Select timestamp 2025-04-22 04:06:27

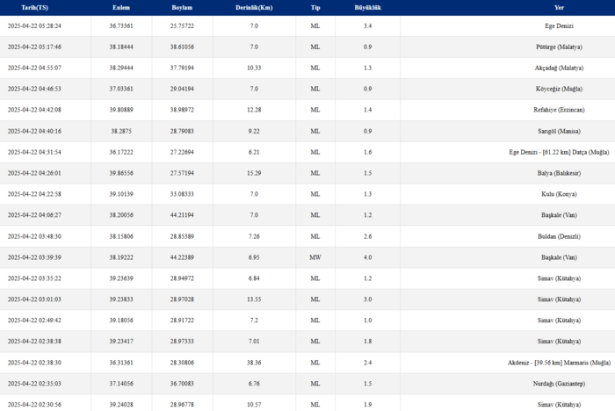[x=34, y=215]
